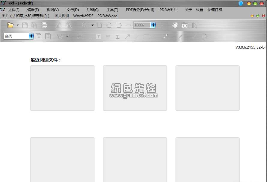267x182 pixels.
Task: Open the 视图(V) menu
Action: (52, 10)
